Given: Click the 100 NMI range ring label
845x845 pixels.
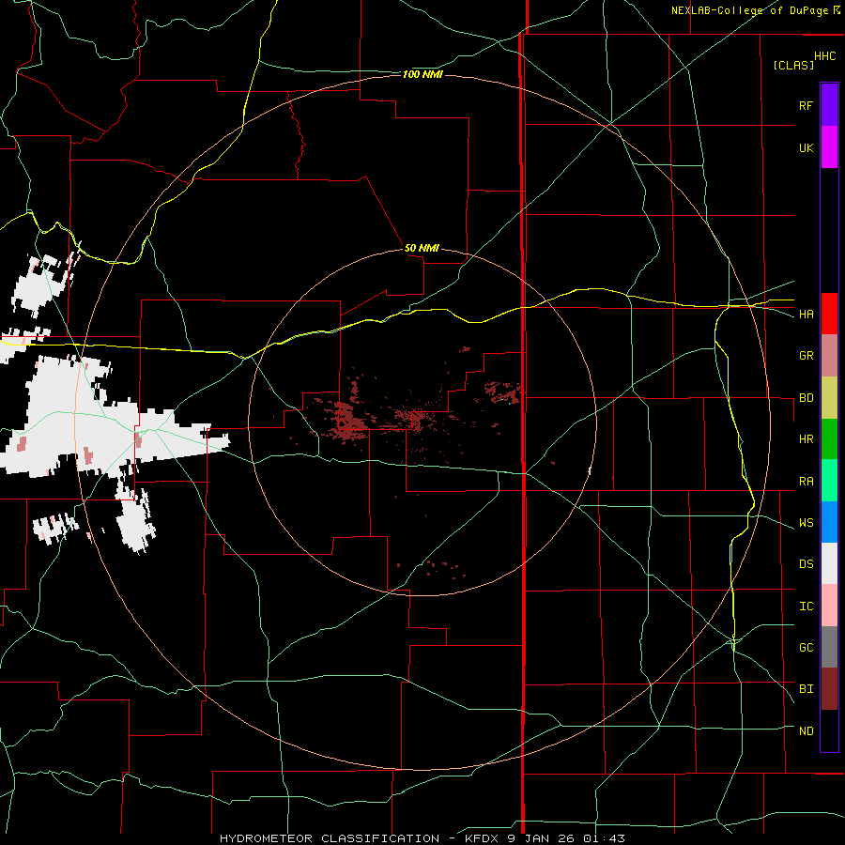Looking at the screenshot, I should (422, 74).
